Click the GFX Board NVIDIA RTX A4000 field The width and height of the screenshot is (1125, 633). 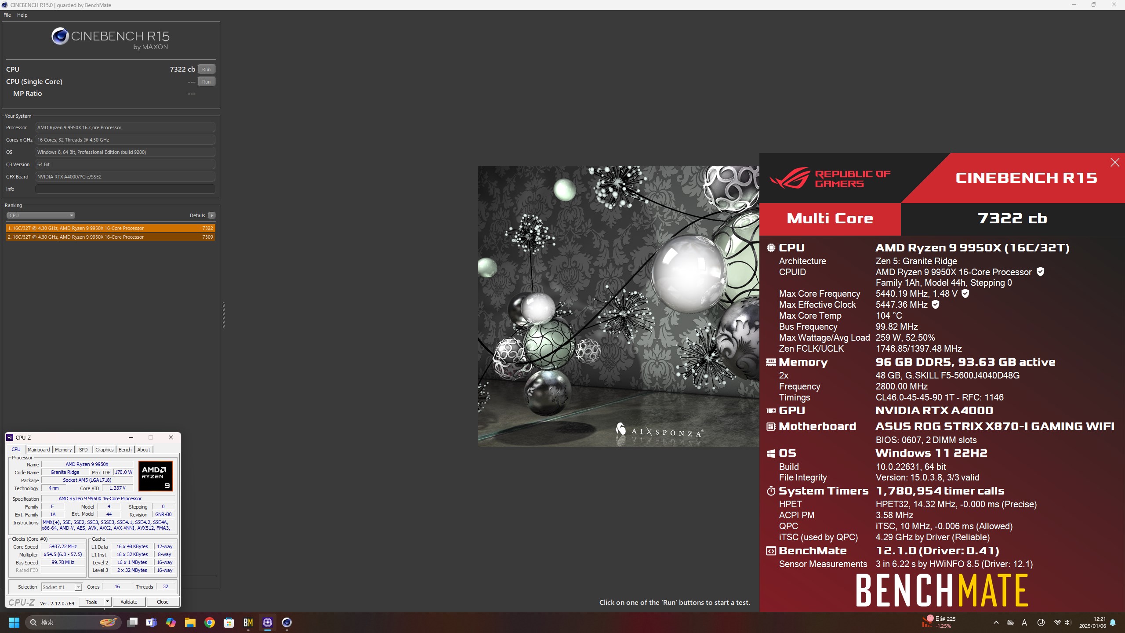pos(125,177)
